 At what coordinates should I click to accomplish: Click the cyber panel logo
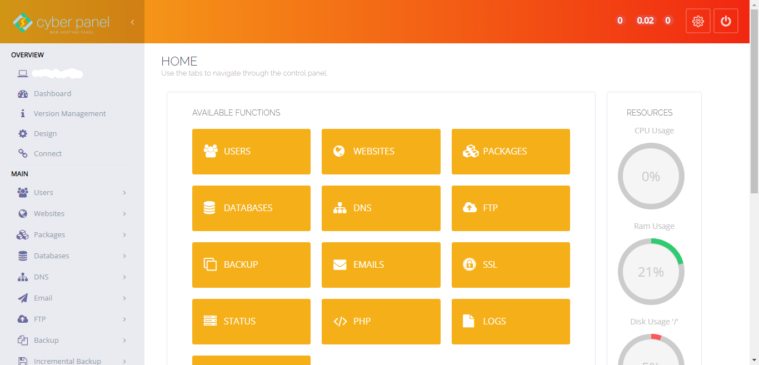(60, 22)
